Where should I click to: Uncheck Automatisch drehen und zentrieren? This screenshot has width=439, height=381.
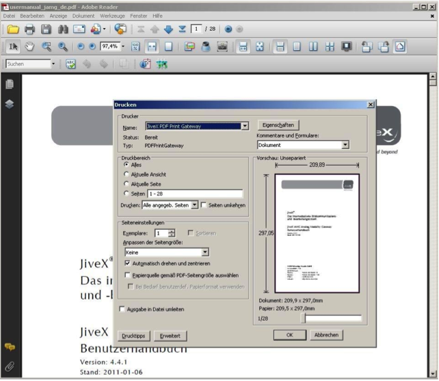(x=127, y=263)
